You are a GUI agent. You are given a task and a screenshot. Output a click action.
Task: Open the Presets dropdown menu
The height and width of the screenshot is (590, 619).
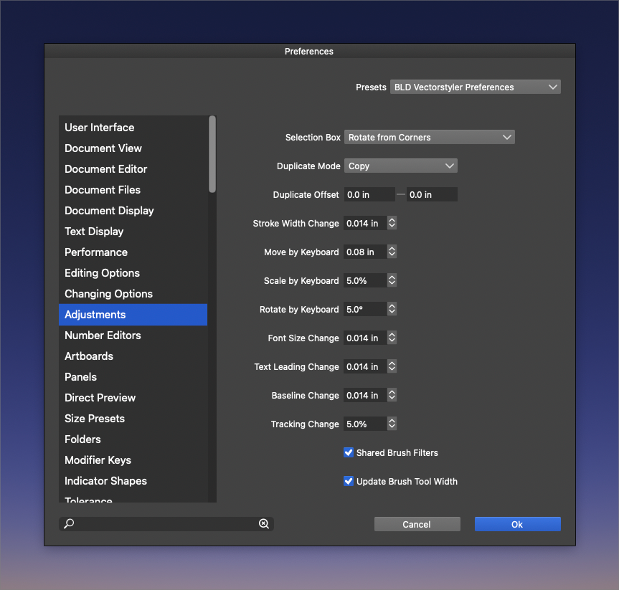coord(475,87)
